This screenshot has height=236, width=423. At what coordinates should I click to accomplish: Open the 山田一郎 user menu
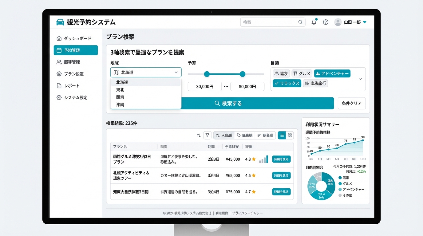[350, 22]
